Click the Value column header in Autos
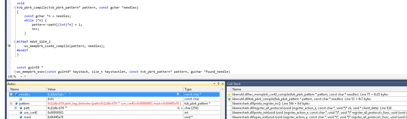This screenshot has height=119, width=407. (115, 89)
